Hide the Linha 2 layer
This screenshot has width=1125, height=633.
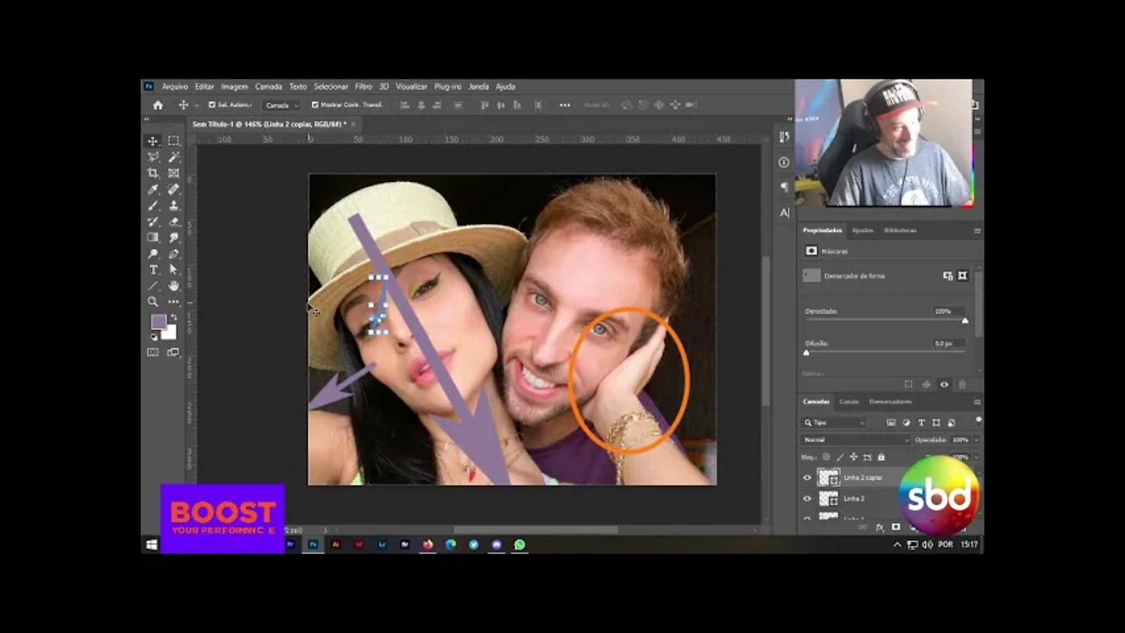[808, 498]
